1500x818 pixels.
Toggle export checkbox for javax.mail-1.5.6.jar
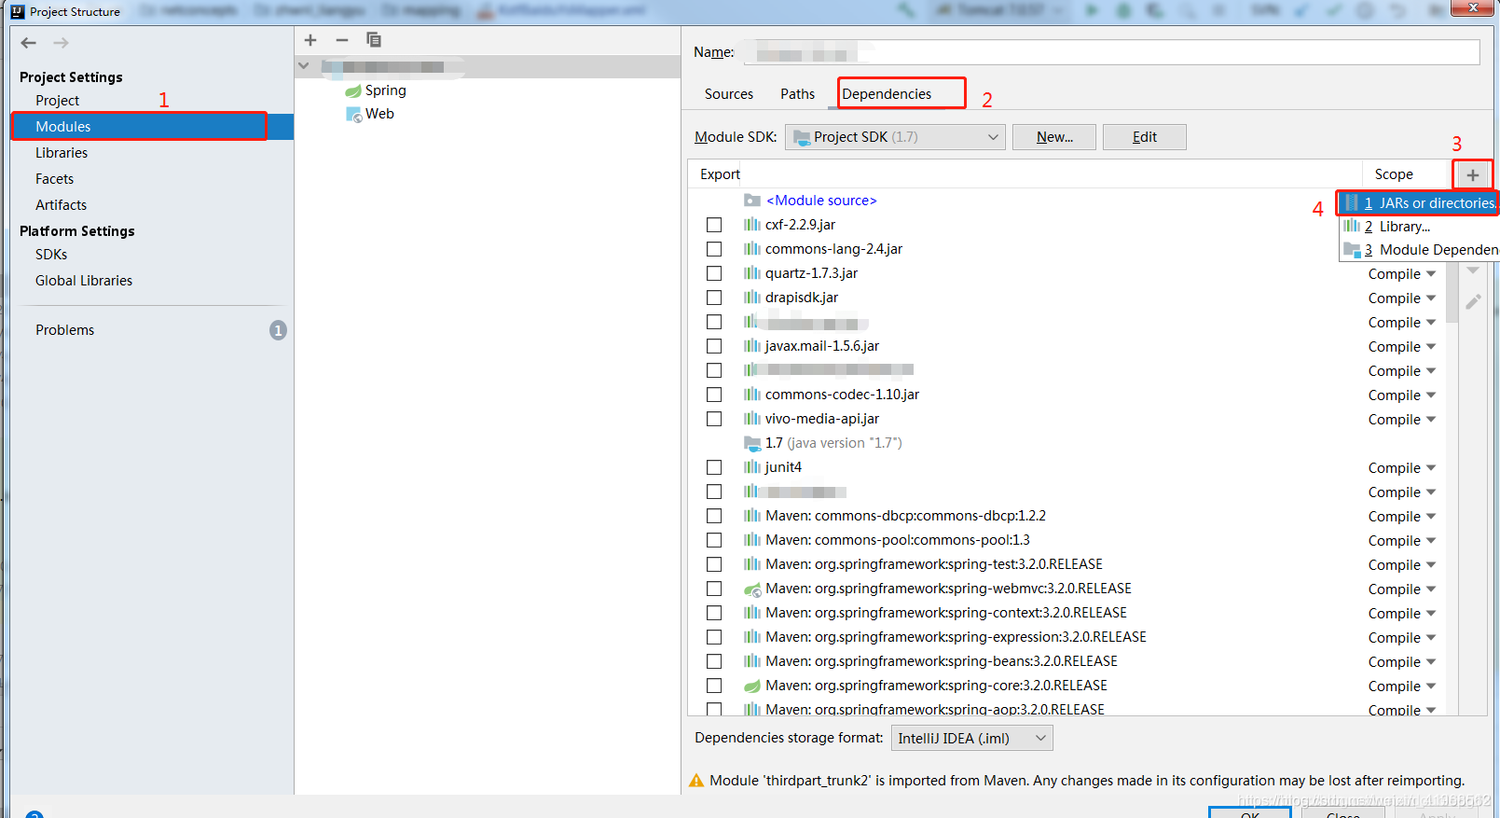[714, 346]
